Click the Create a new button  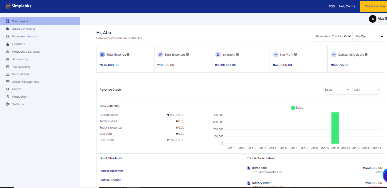pos(374,6)
